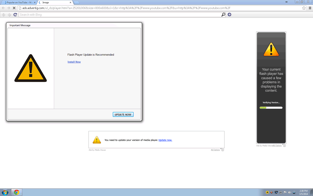The image size is (313, 196).
Task: Reload using the Bing toolbar refresh icon
Action: pos(15,15)
